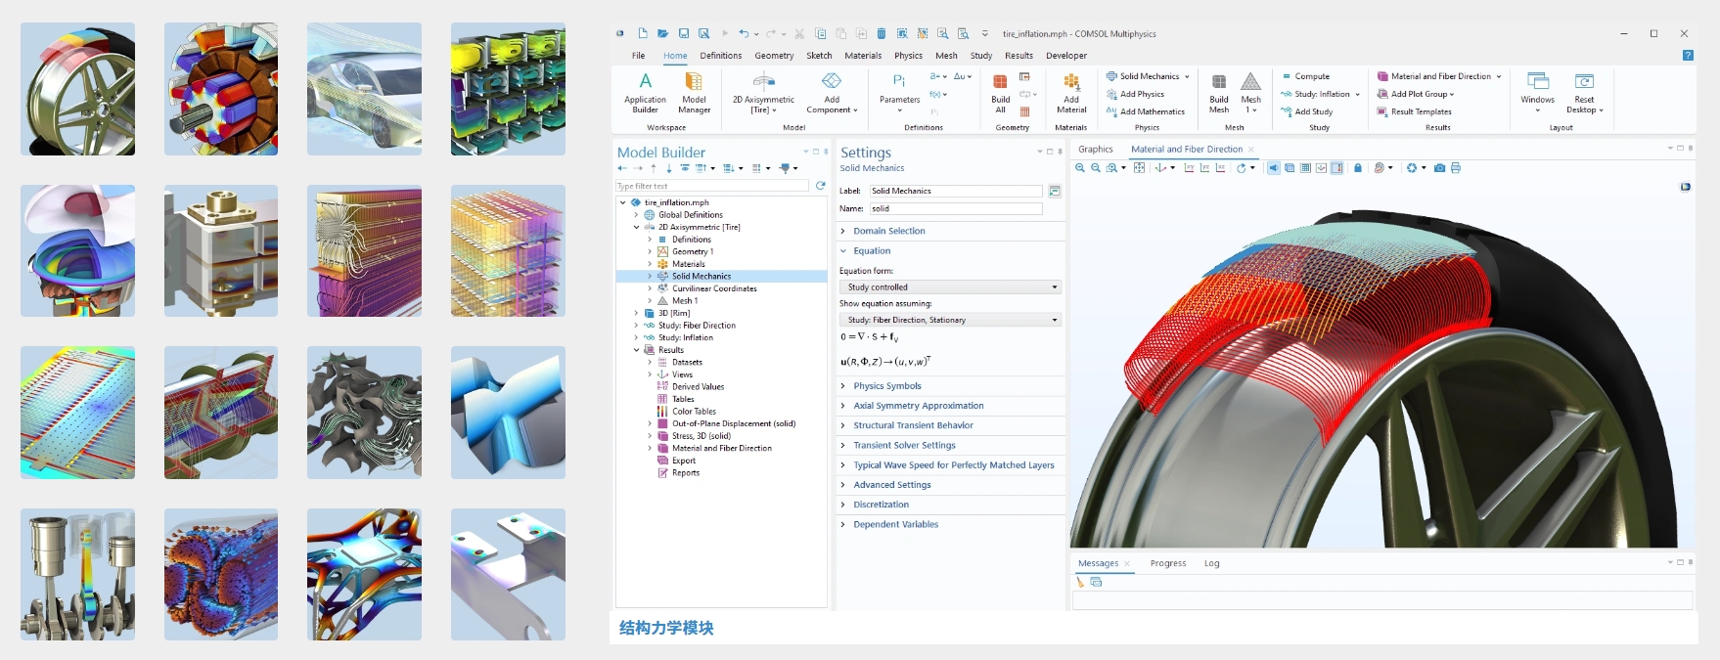Collapse the Results tree node

[636, 350]
